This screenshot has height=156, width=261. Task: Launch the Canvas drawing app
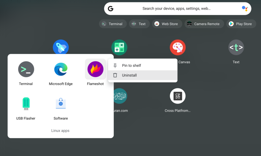178,47
